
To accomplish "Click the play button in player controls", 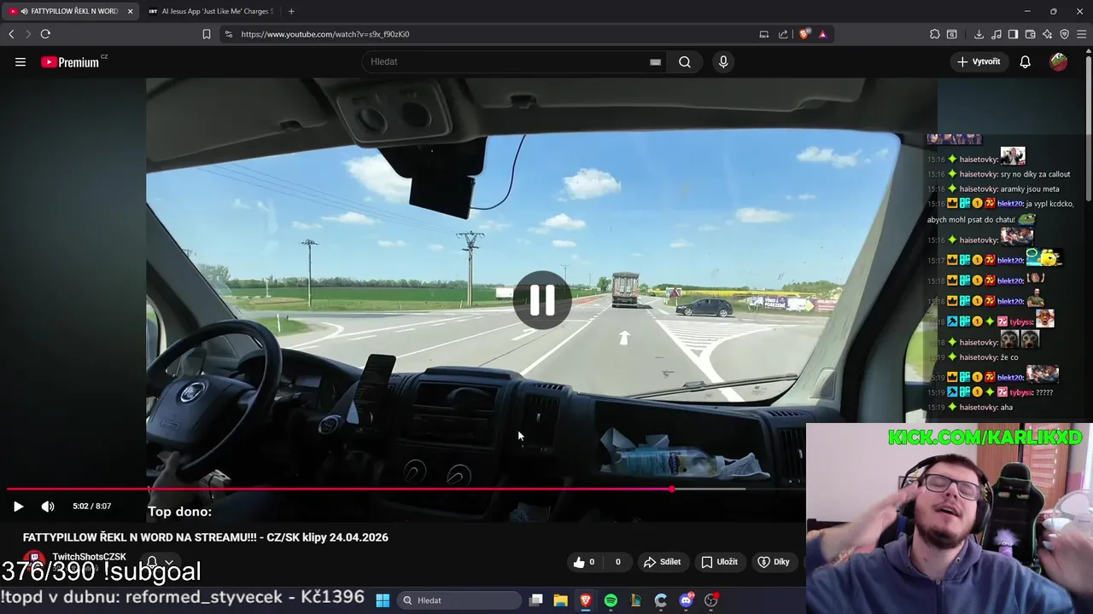I will pos(18,506).
